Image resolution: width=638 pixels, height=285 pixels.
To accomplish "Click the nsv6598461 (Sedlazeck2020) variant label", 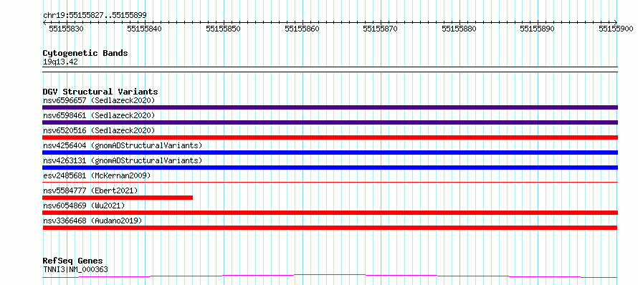I will [x=99, y=115].
